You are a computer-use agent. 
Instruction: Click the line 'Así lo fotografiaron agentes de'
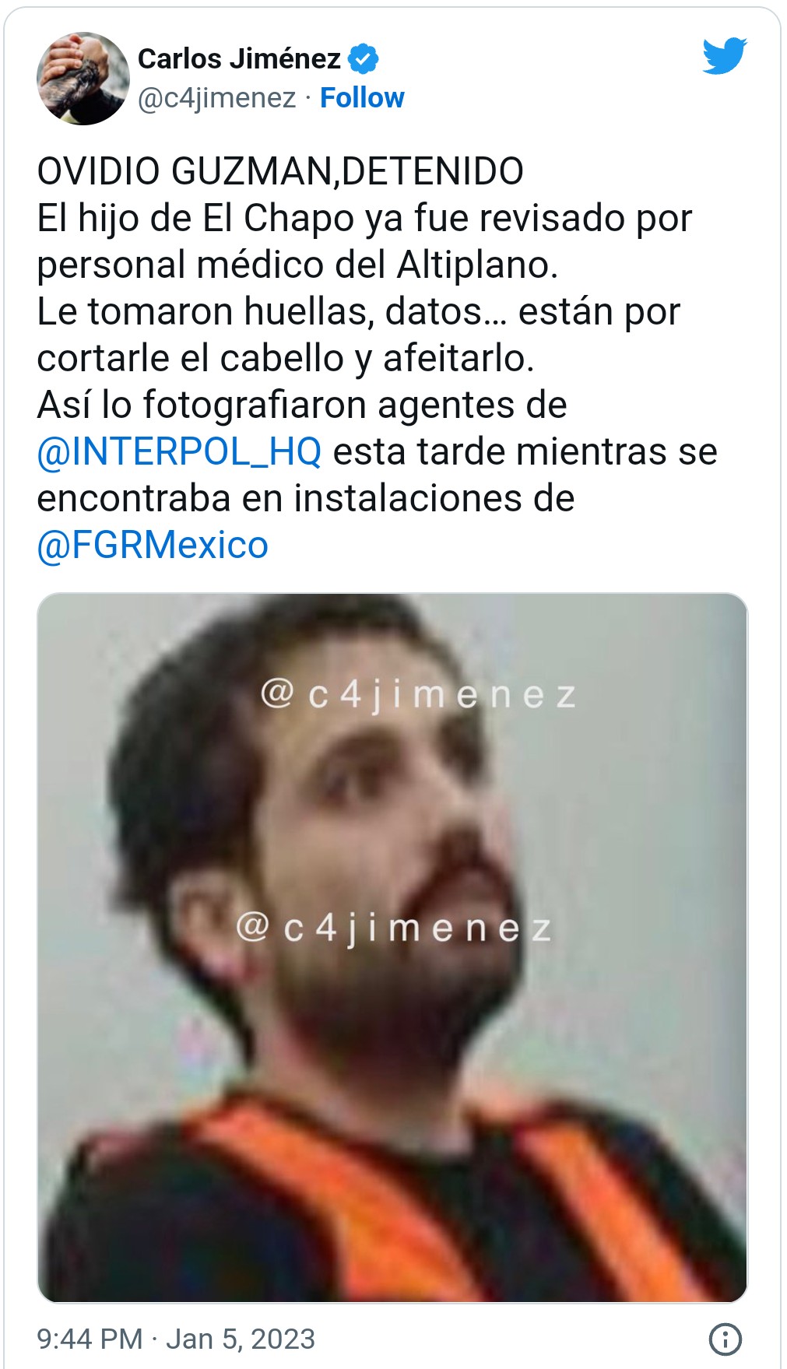302,405
